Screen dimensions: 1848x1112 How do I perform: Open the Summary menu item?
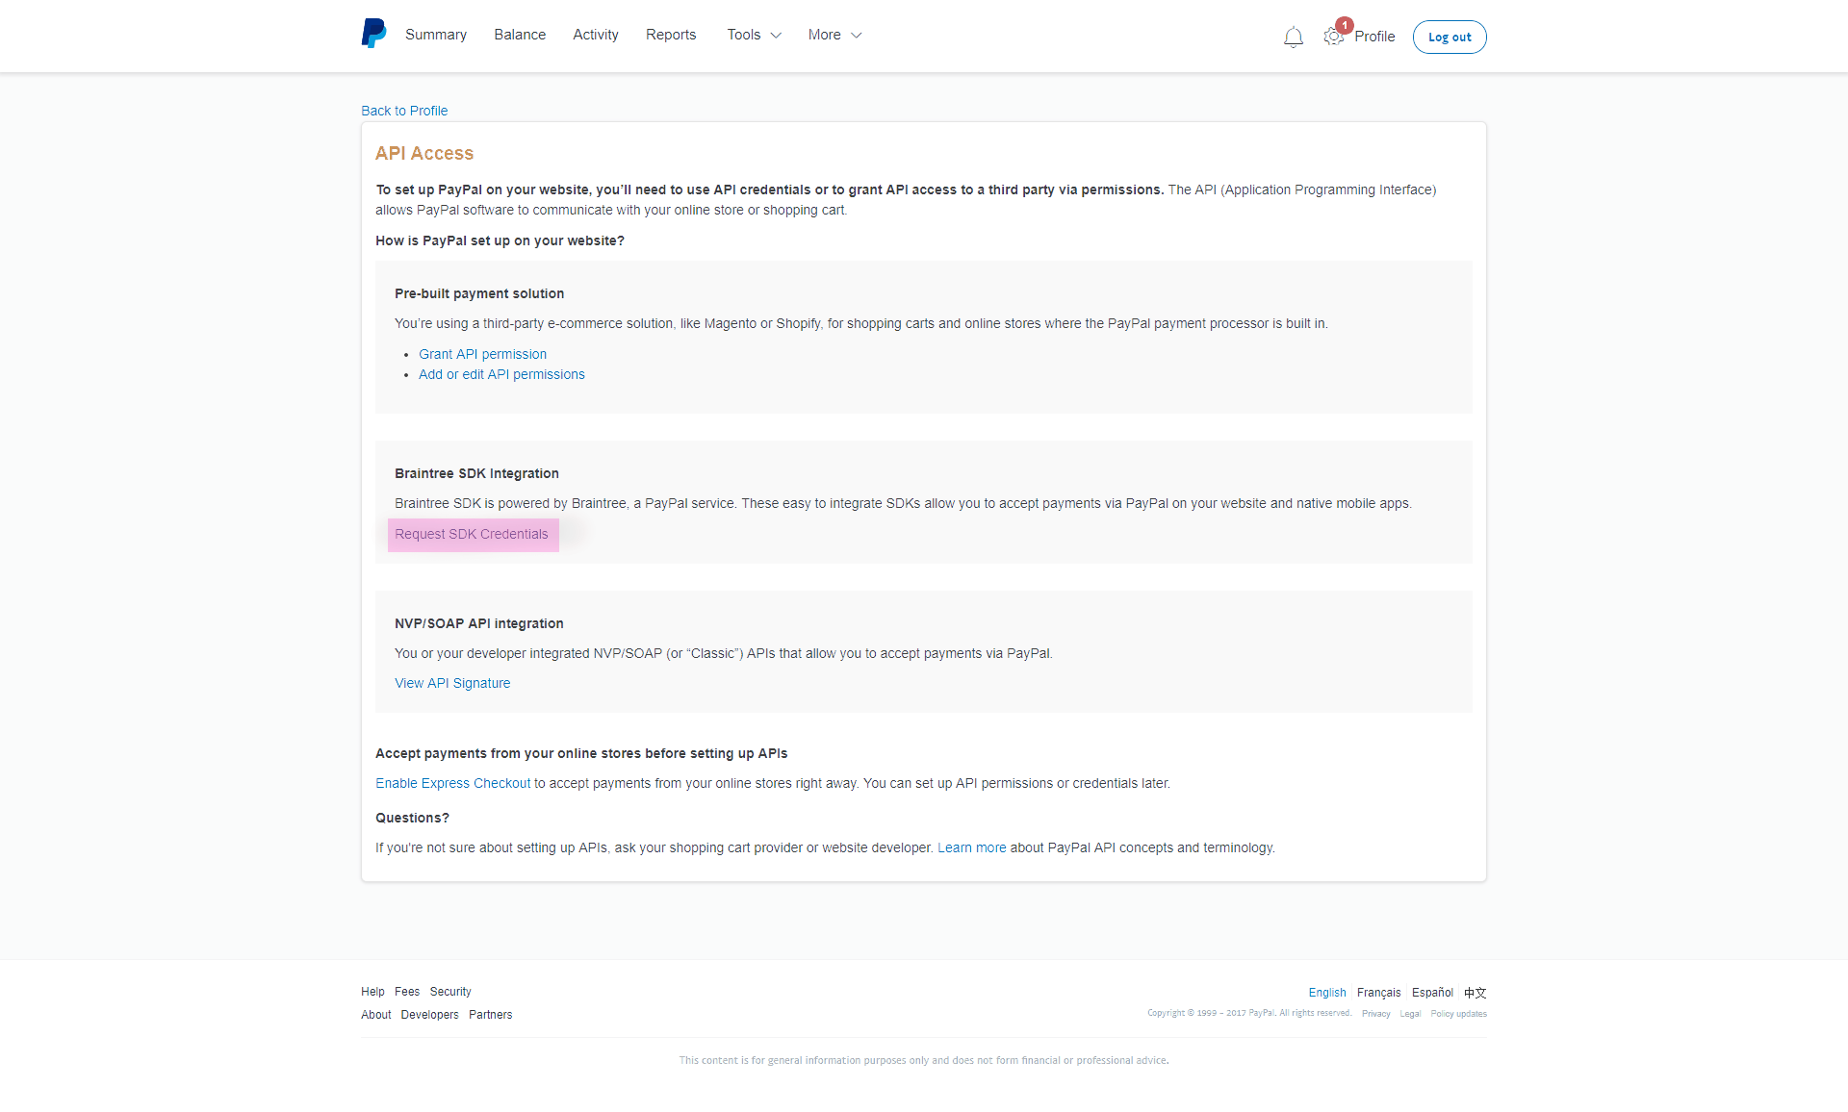[x=436, y=35]
